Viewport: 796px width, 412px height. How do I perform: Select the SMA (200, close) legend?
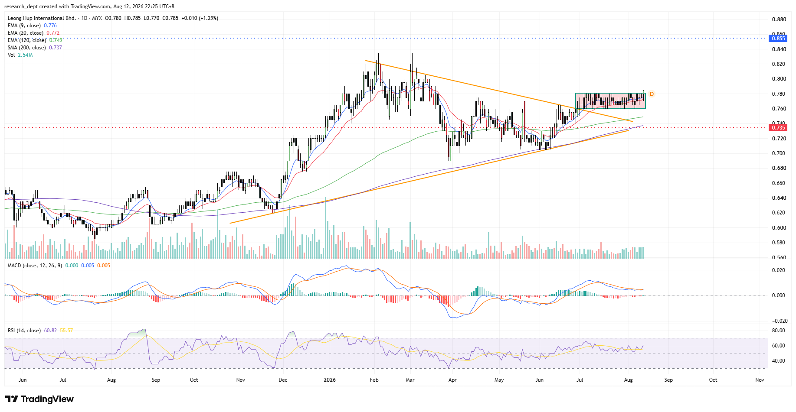[27, 48]
